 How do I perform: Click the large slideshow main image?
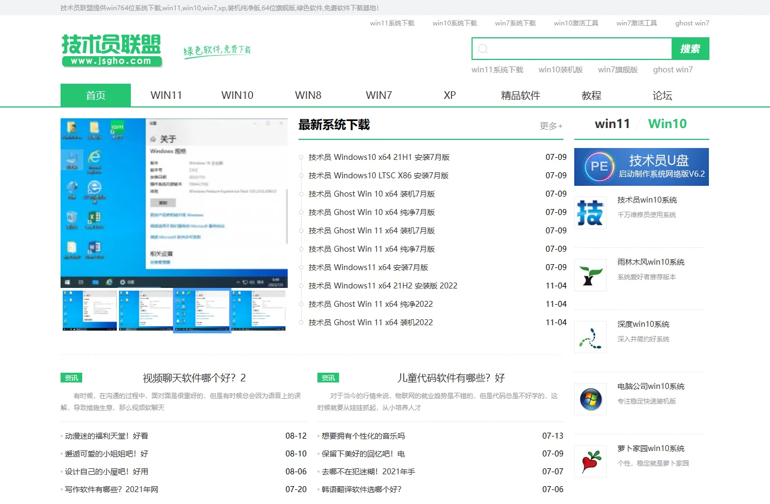174,203
